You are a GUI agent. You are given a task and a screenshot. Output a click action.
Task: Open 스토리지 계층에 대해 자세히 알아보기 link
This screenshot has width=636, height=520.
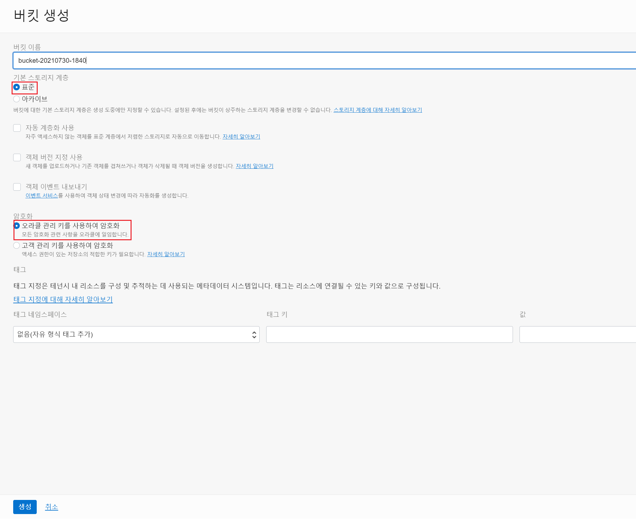point(378,110)
